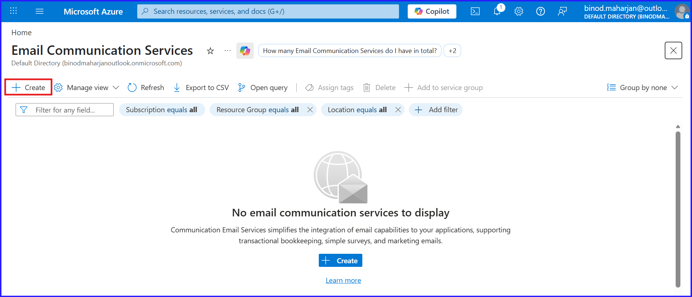
Task: Select the 'How many Email Communication Services' suggestion
Action: pyautogui.click(x=350, y=51)
